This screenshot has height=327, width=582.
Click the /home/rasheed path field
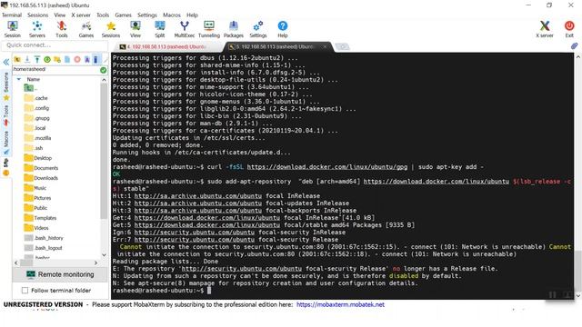(x=55, y=69)
